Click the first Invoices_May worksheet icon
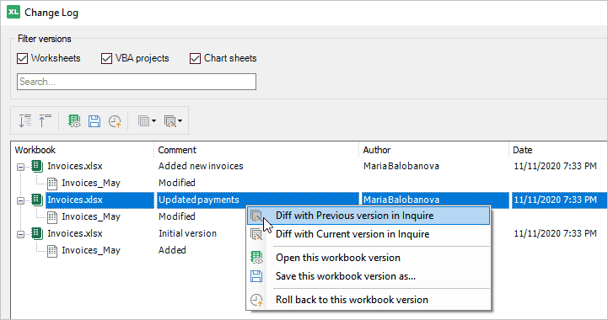 coord(52,183)
